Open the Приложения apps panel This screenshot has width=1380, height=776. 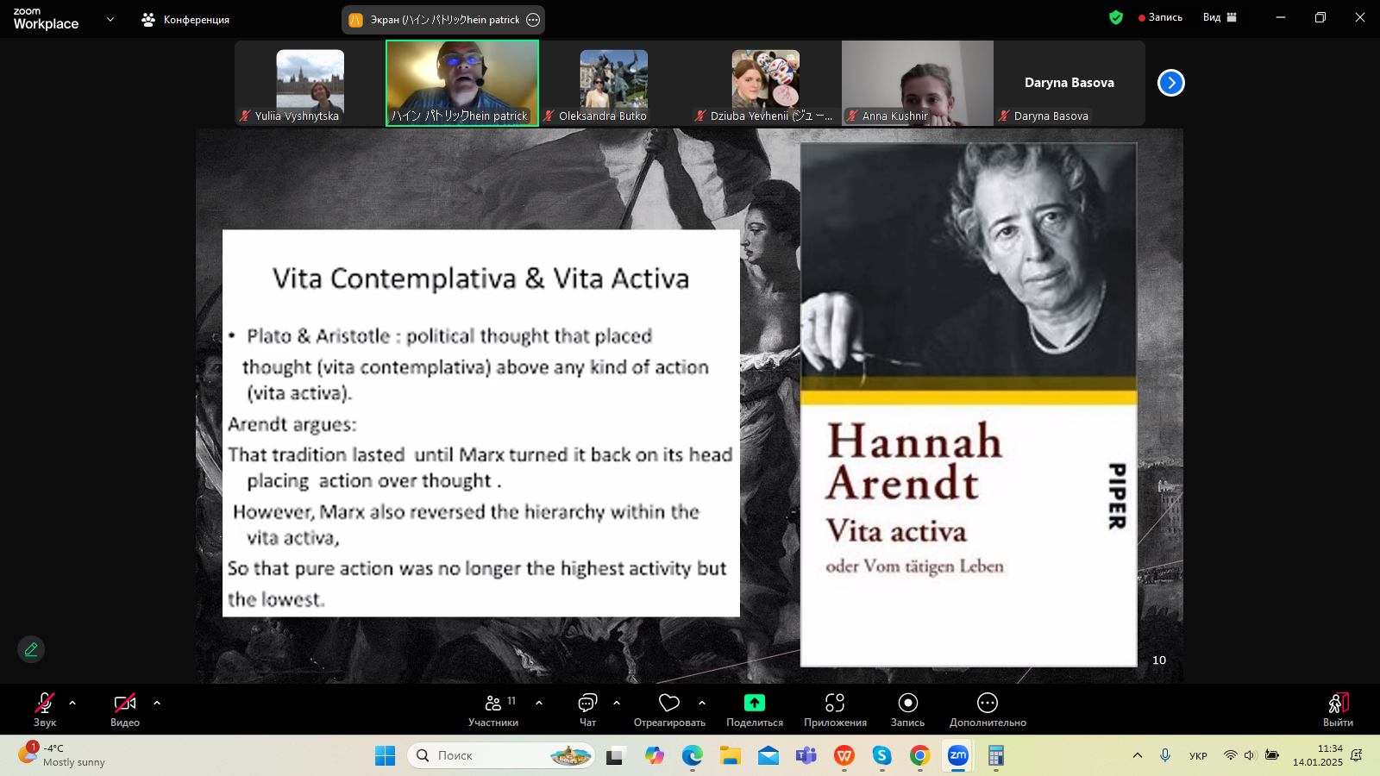(834, 710)
